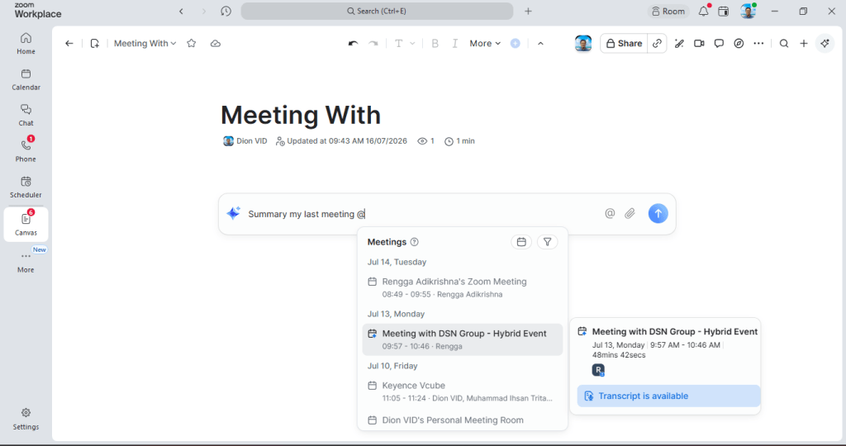Viewport: 846px width, 446px height.
Task: Click the AI Companion sparkle icon
Action: [x=825, y=44]
